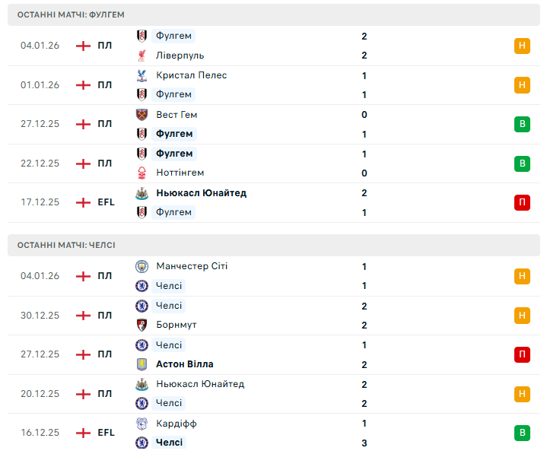Viewport: 547px width, 454px height.
Task: Click the Борнмут team name
Action: click(x=176, y=325)
